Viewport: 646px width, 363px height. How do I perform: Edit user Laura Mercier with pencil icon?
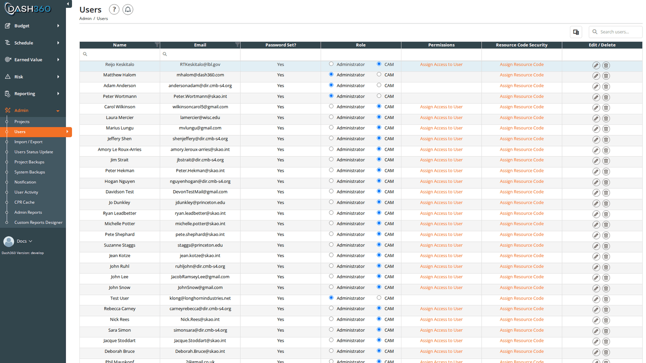point(596,118)
